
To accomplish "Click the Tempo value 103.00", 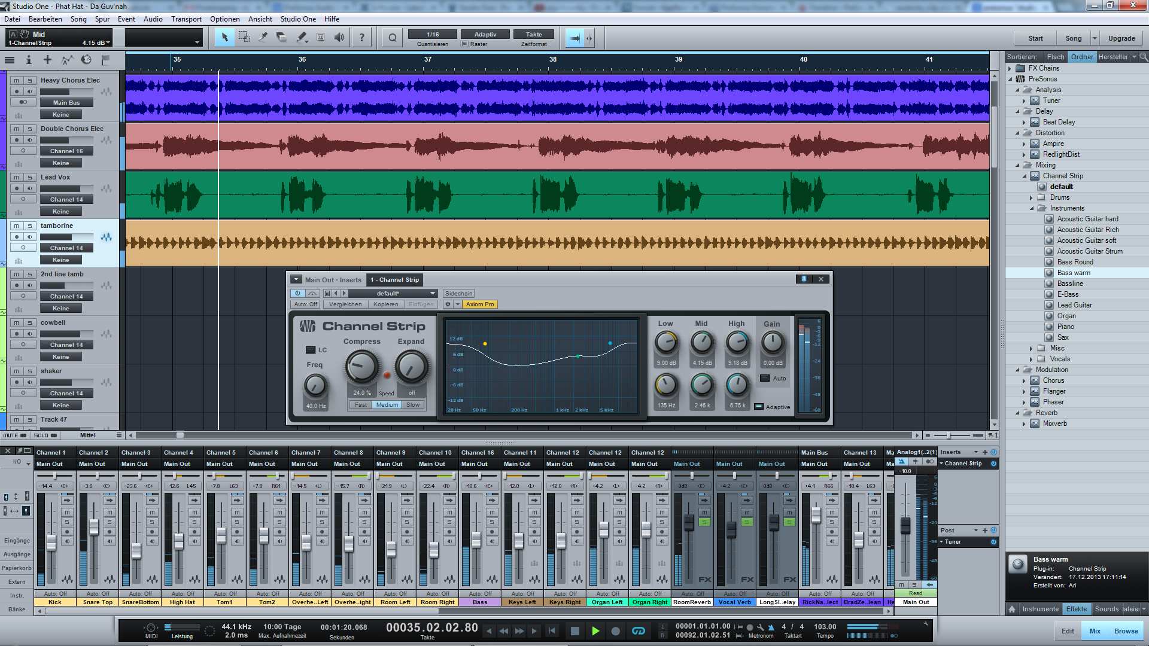I will click(x=825, y=627).
